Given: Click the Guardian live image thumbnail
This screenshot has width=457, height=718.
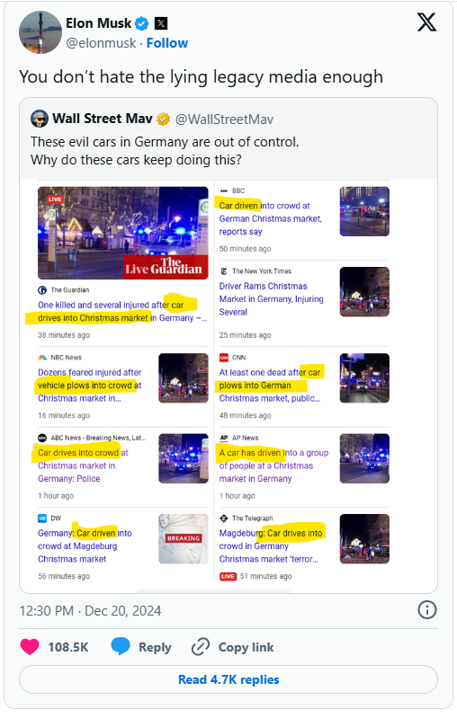Looking at the screenshot, I should point(123,233).
